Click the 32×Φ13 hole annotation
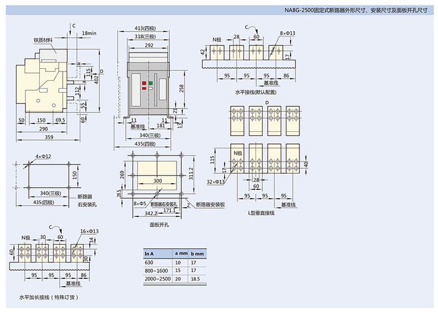 pos(216,182)
